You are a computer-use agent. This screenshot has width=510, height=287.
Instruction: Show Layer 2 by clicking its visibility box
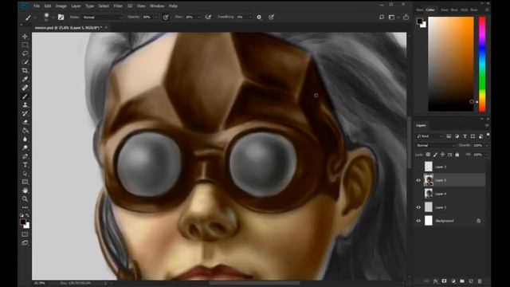pos(418,167)
